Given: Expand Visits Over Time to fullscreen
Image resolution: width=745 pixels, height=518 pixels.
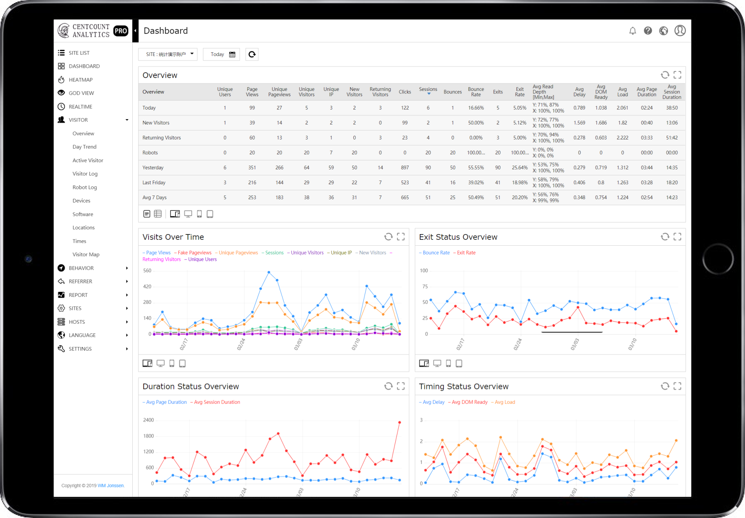Looking at the screenshot, I should pyautogui.click(x=401, y=237).
